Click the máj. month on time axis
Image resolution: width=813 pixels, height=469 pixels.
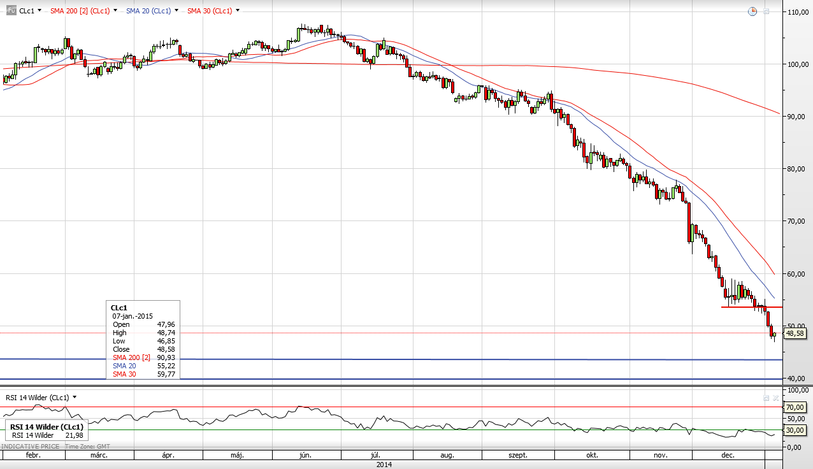pos(238,455)
